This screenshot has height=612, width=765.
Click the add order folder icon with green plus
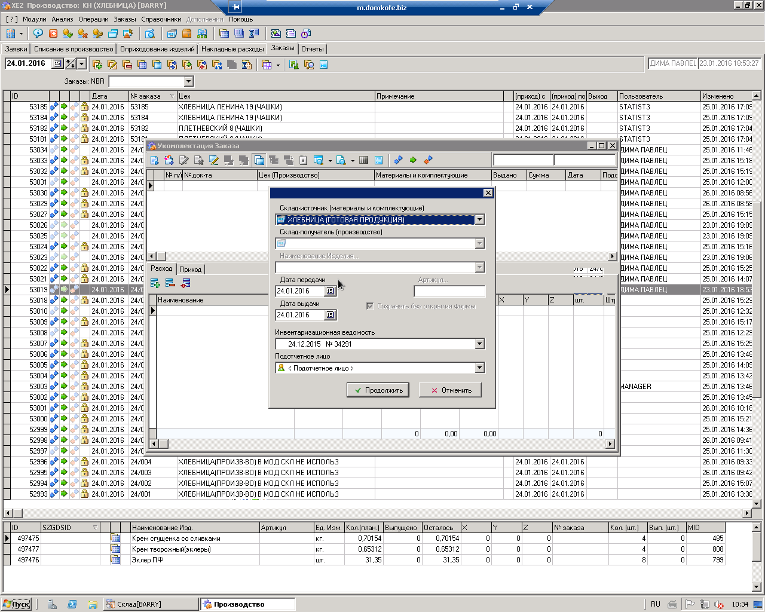point(97,65)
